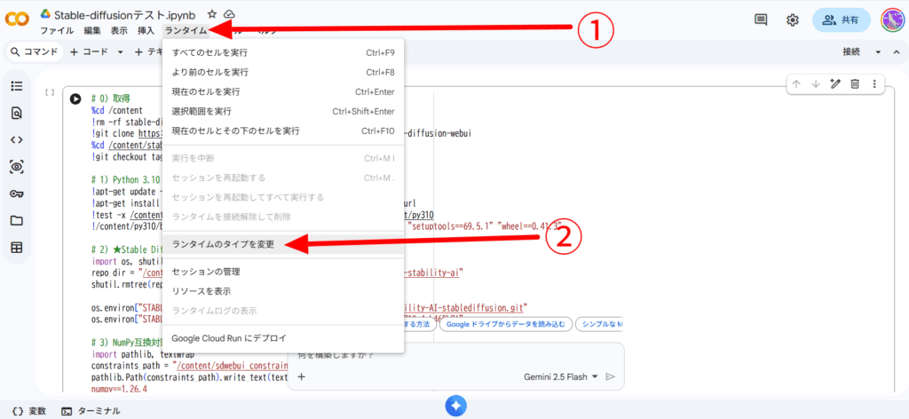Open the ターミナル terminal button in status bar
Image resolution: width=909 pixels, height=419 pixels.
point(91,411)
